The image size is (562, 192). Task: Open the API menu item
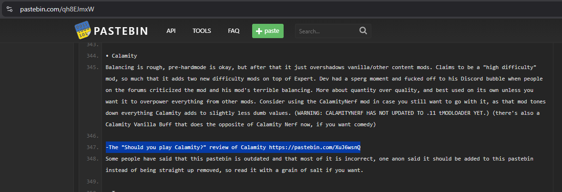171,31
